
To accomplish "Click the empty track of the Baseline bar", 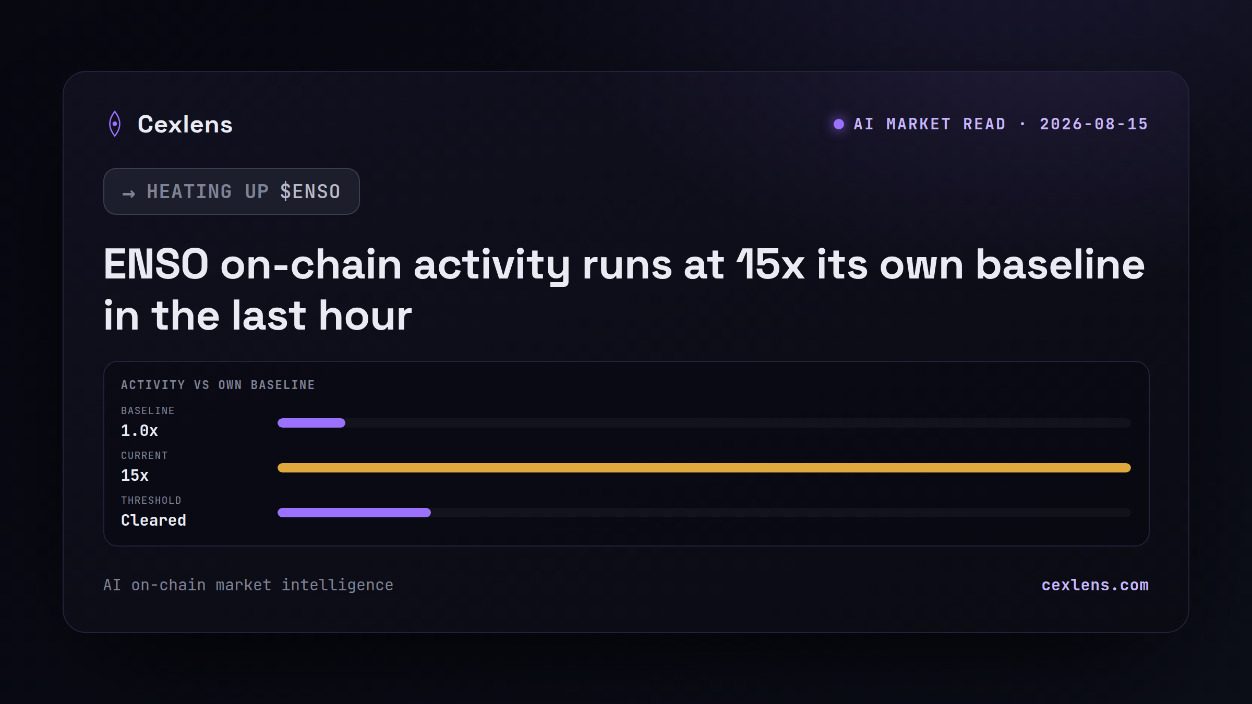I will coord(738,423).
